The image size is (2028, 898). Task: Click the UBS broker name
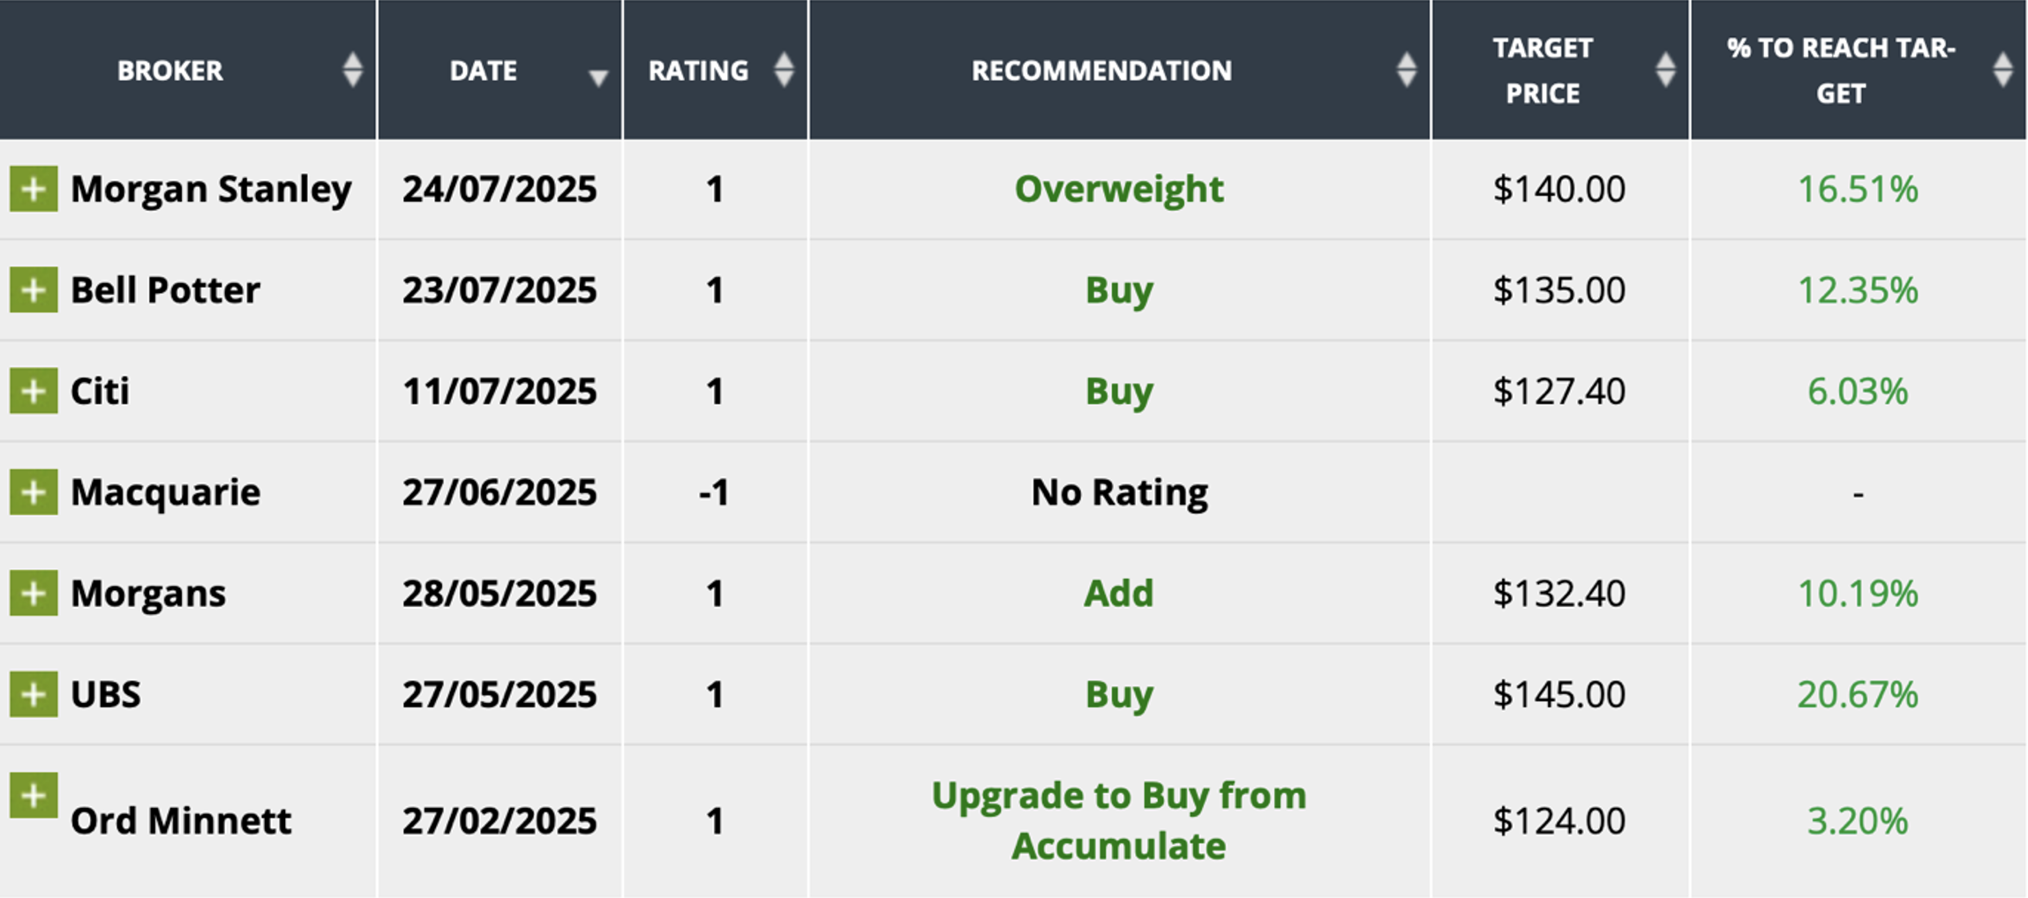(x=105, y=694)
